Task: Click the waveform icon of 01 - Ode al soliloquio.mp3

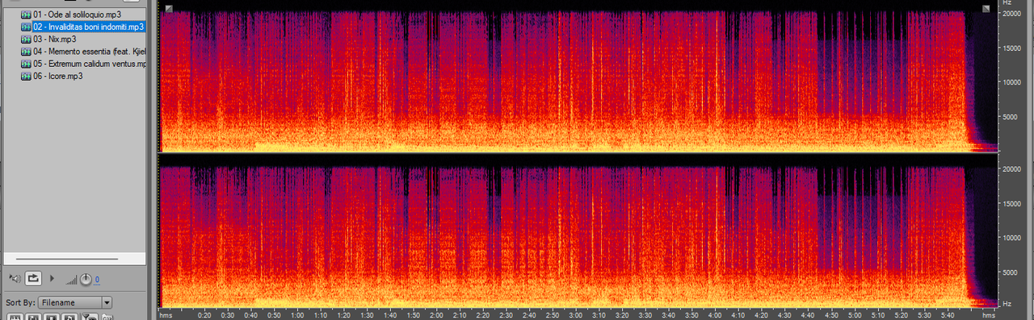Action: click(x=26, y=15)
